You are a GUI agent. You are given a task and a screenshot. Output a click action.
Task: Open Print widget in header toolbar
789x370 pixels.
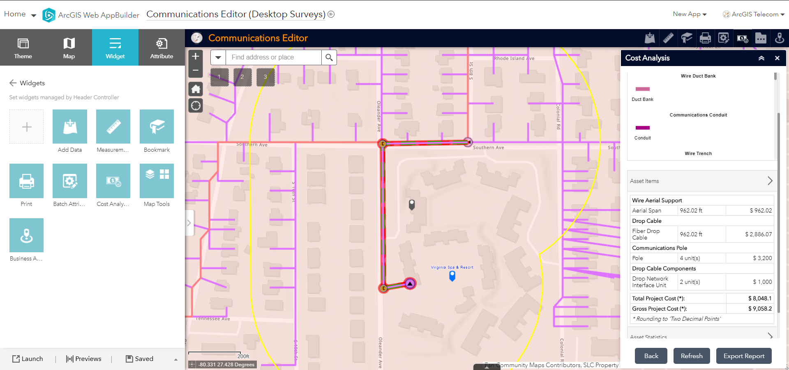[705, 38]
